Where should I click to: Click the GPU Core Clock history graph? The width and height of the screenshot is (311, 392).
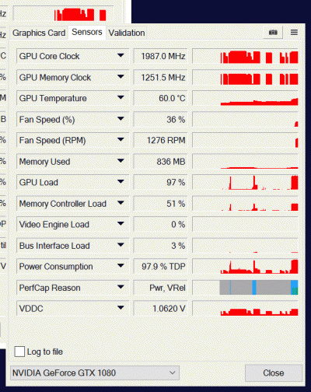tap(245, 56)
